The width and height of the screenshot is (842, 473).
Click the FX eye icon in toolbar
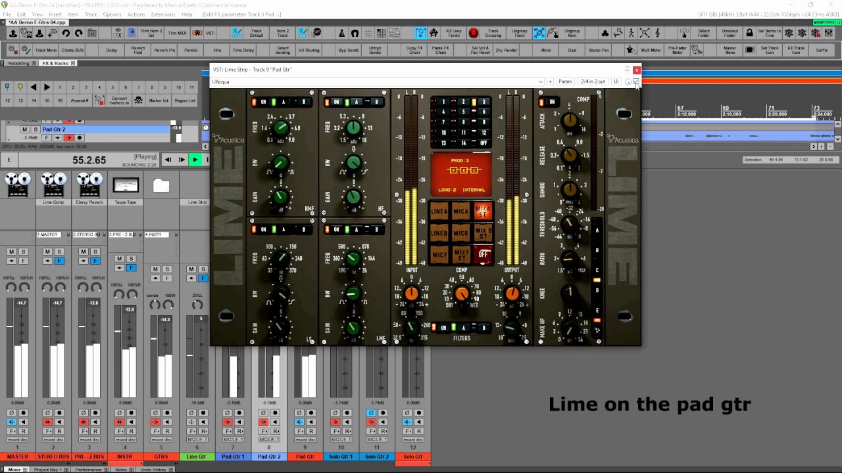click(118, 33)
